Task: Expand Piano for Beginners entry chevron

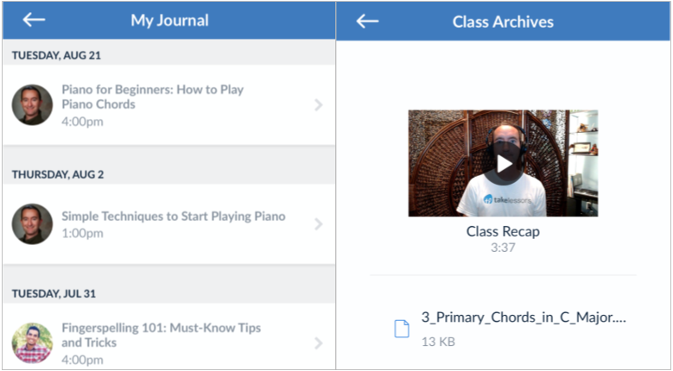Action: [x=319, y=105]
